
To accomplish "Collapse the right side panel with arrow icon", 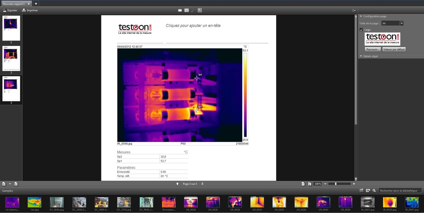I will coord(354,10).
